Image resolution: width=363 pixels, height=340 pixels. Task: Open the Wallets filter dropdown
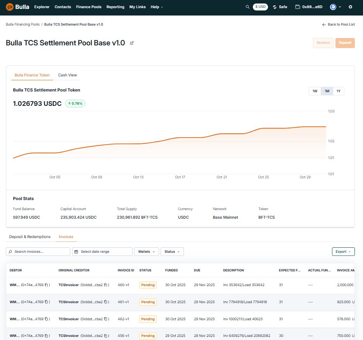(x=147, y=251)
